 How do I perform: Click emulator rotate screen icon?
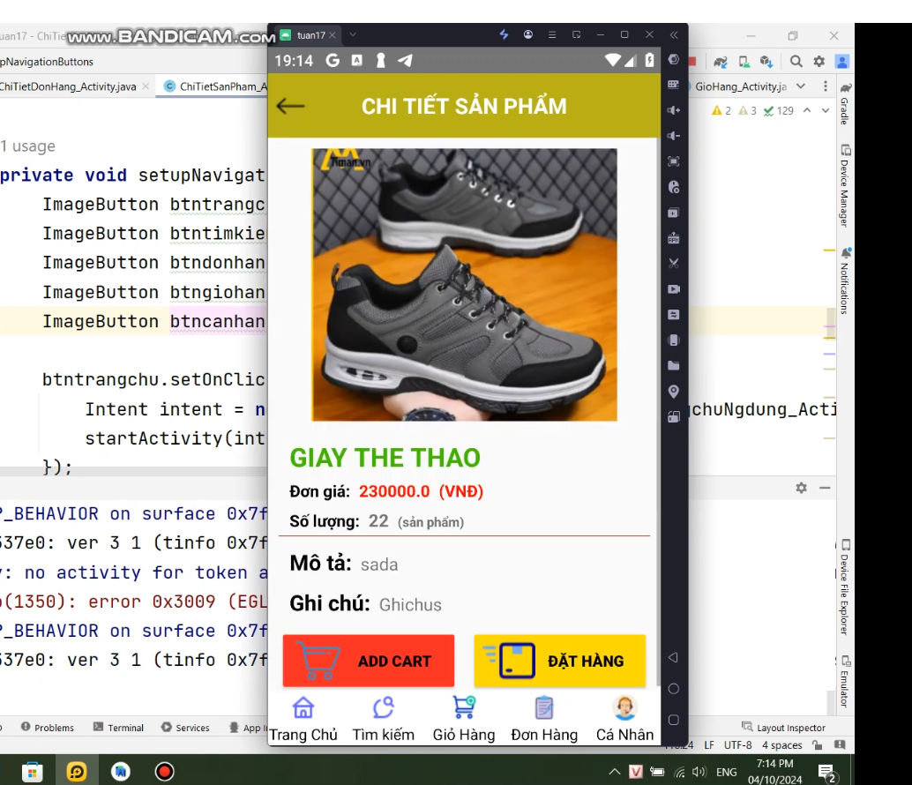[674, 417]
